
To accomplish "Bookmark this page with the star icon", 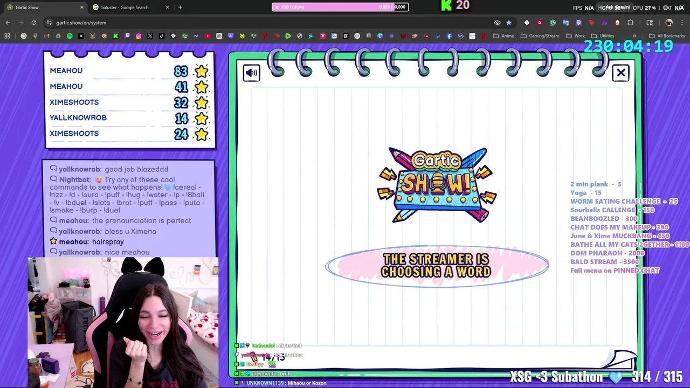I will 508,23.
